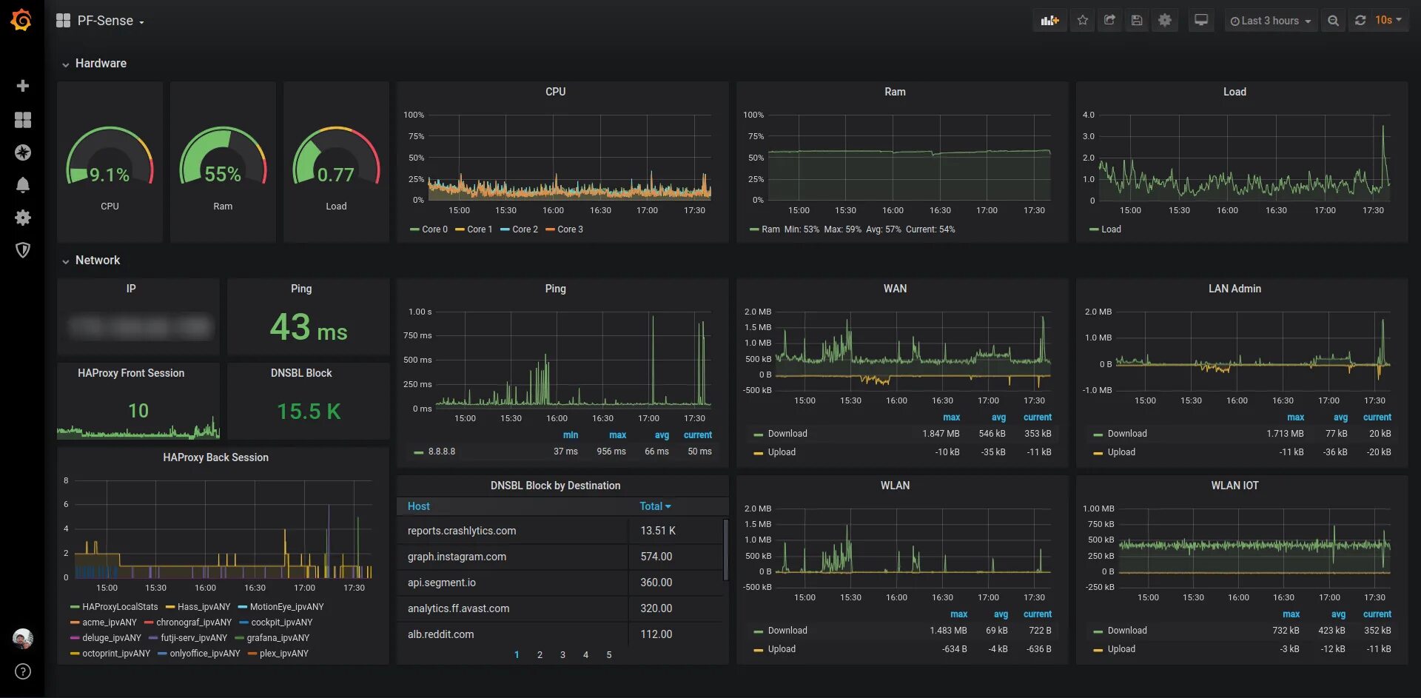This screenshot has height=698, width=1421.
Task: Click the DNSBL table vertical scrollbar
Action: point(725,549)
